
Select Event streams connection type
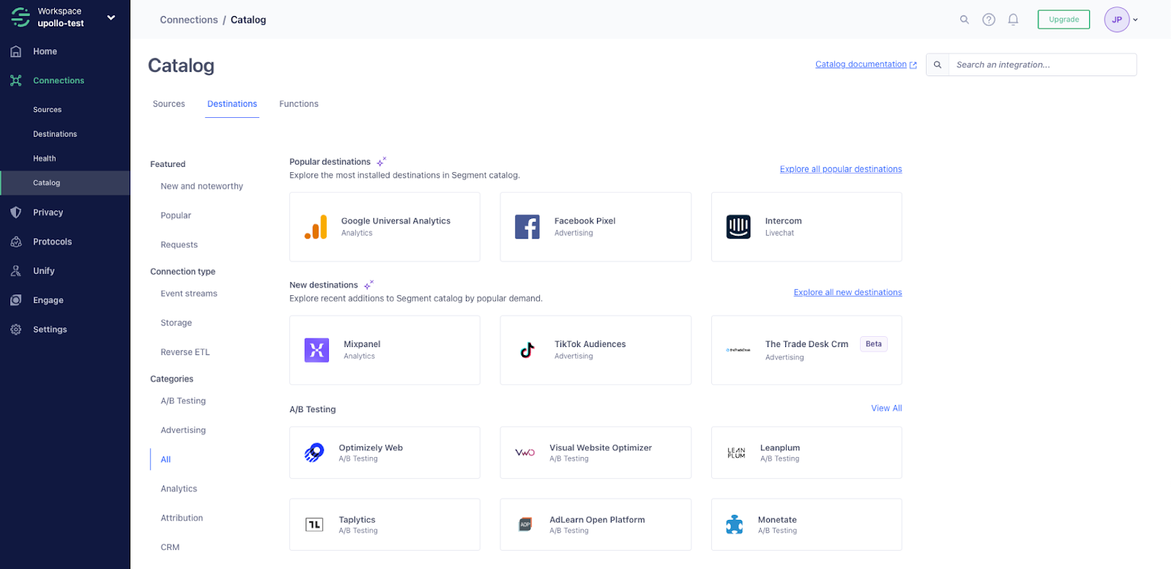pos(189,294)
